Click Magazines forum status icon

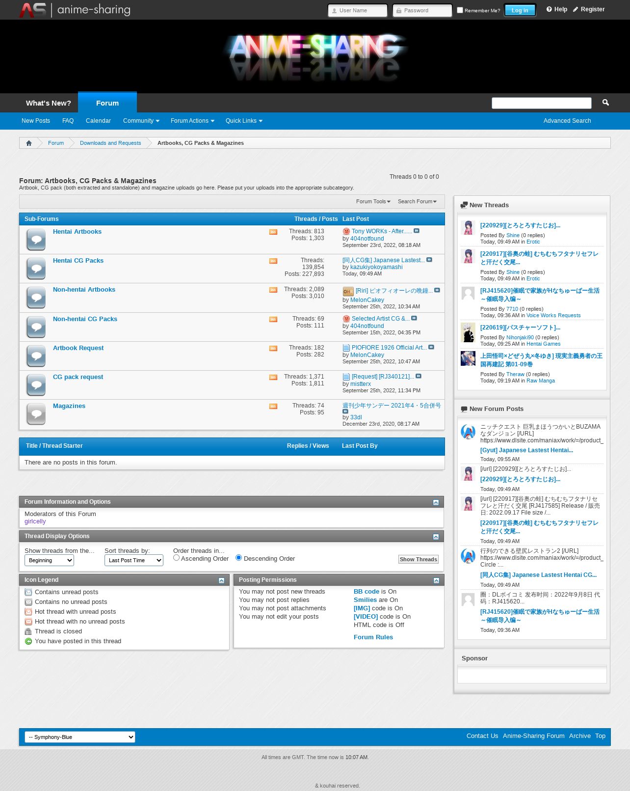(x=36, y=414)
